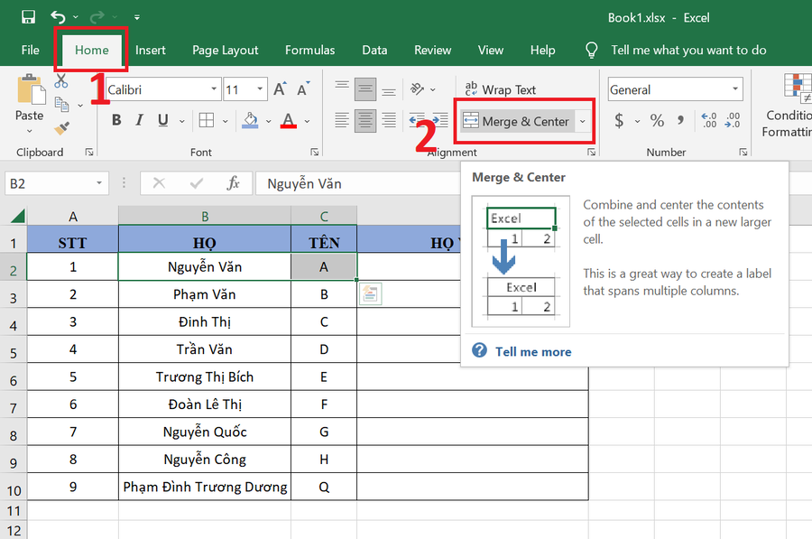Click the Save icon in the title bar
Image resolution: width=812 pixels, height=539 pixels.
tap(29, 17)
